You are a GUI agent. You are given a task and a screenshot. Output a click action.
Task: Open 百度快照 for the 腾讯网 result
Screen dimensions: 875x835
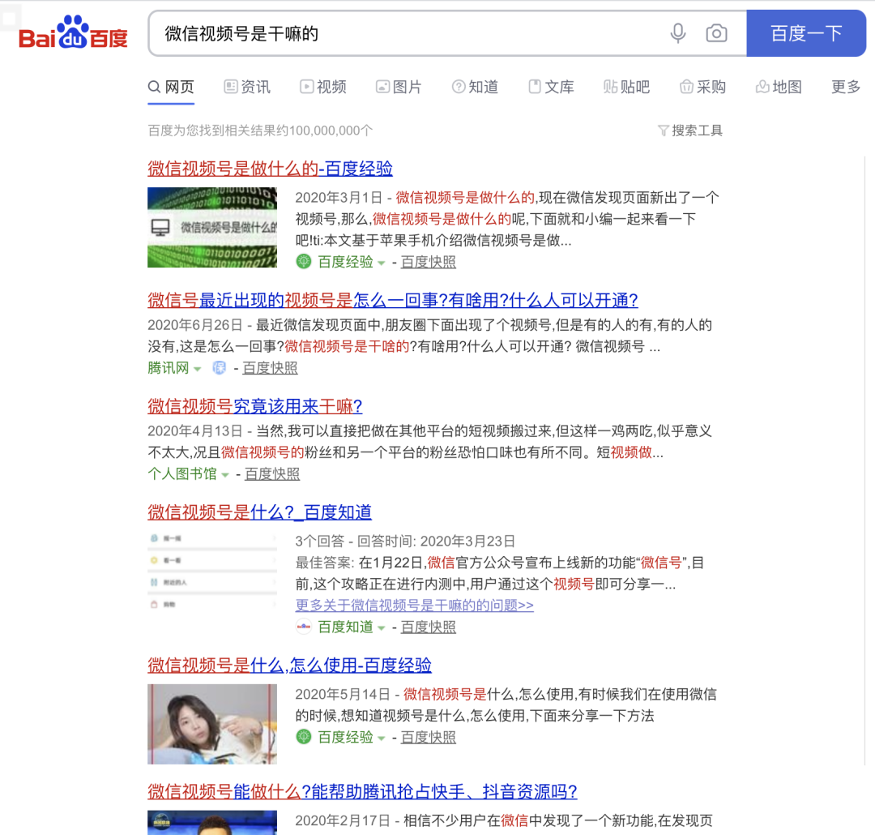pos(270,367)
